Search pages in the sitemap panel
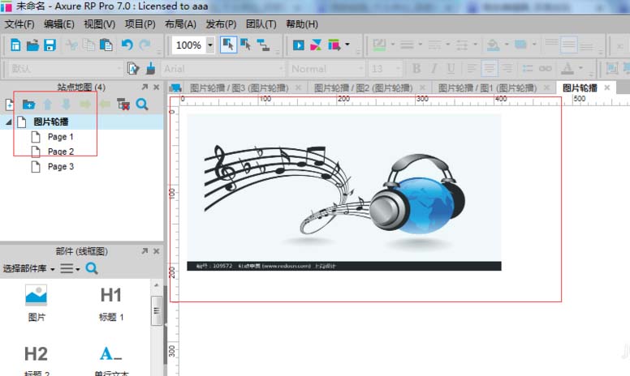 pyautogui.click(x=142, y=105)
